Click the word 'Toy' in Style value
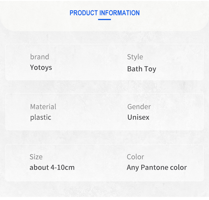Viewport: 209px width, 200px height. click(x=150, y=69)
